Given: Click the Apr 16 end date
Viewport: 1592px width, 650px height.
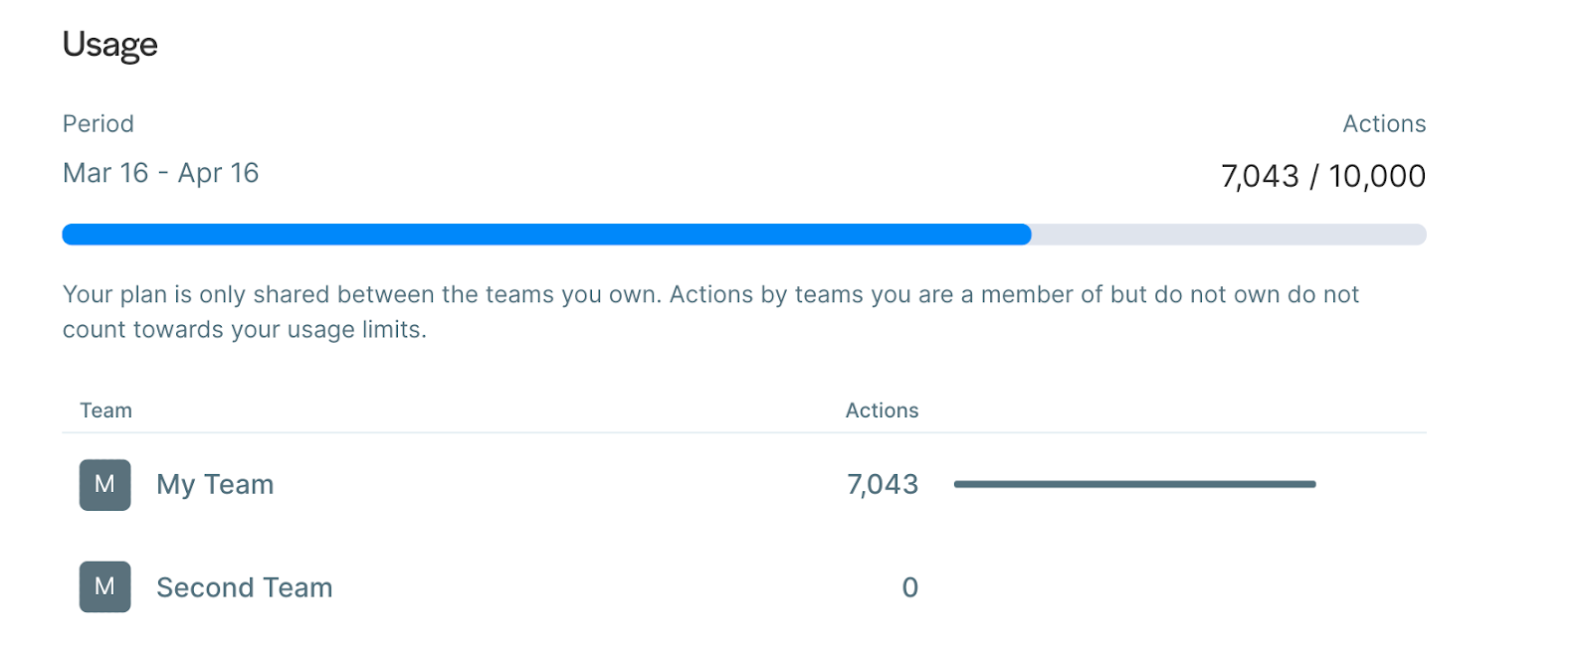Looking at the screenshot, I should 219,174.
